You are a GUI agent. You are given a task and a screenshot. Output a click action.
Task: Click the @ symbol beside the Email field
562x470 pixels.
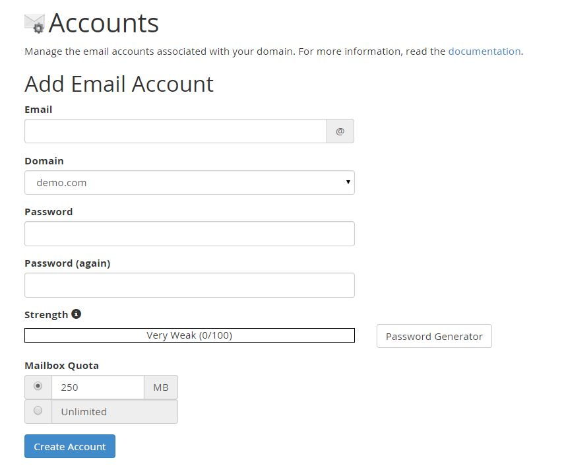(x=340, y=131)
